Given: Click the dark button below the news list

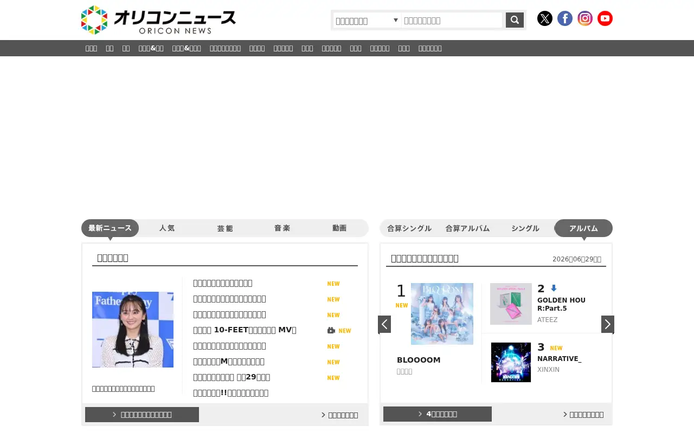Looking at the screenshot, I should tap(142, 415).
